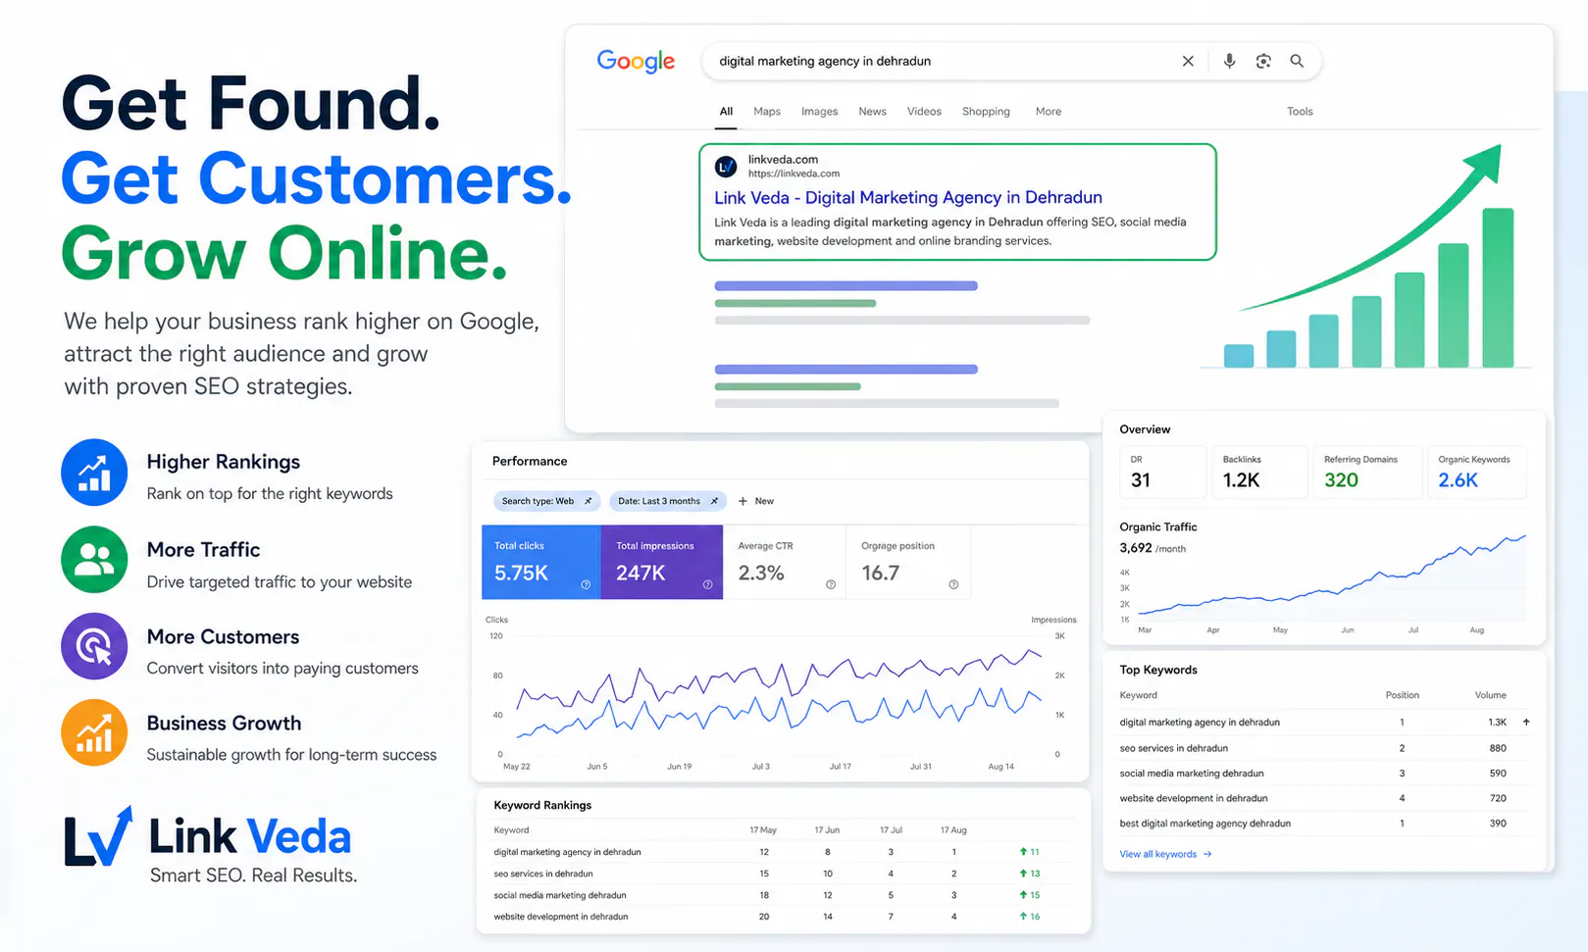Open the help icon on the 16.7 position card
The image size is (1588, 952).
click(953, 584)
